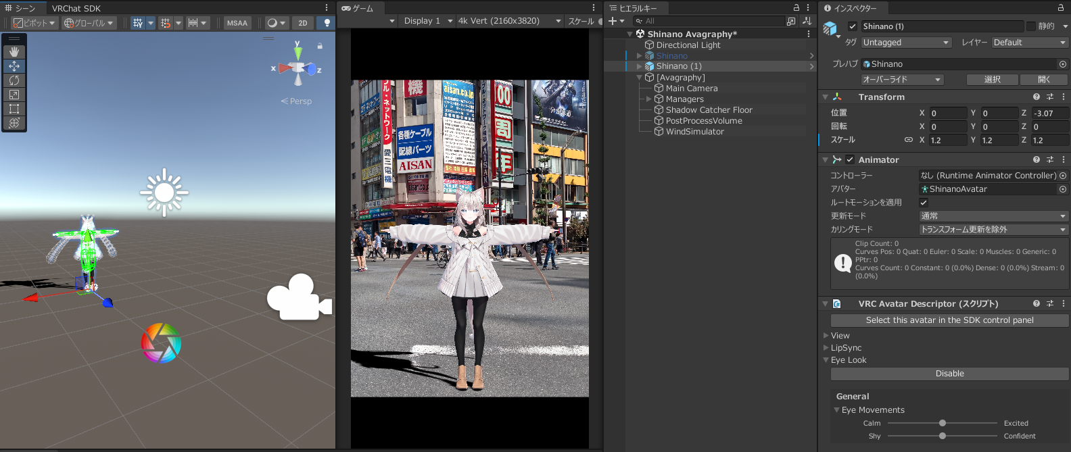Toggle scale proportion constraint link
The width and height of the screenshot is (1071, 452).
pos(909,140)
